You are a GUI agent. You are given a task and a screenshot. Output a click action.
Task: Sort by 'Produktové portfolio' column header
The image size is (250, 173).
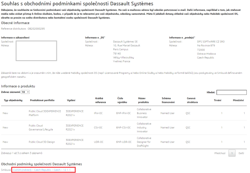pyautogui.click(x=42, y=100)
